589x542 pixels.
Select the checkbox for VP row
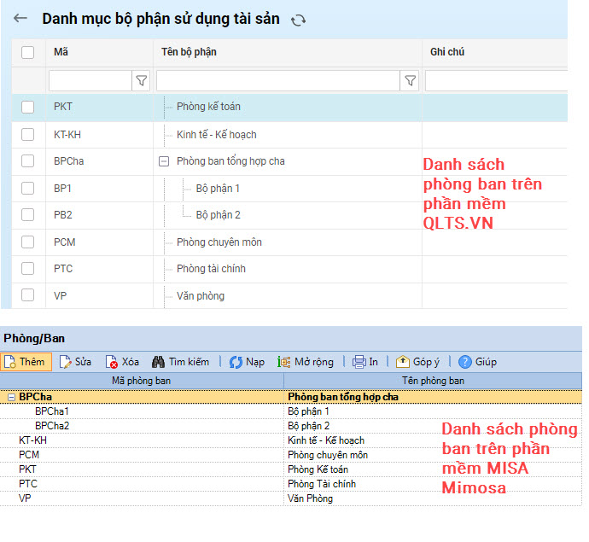[x=28, y=296]
